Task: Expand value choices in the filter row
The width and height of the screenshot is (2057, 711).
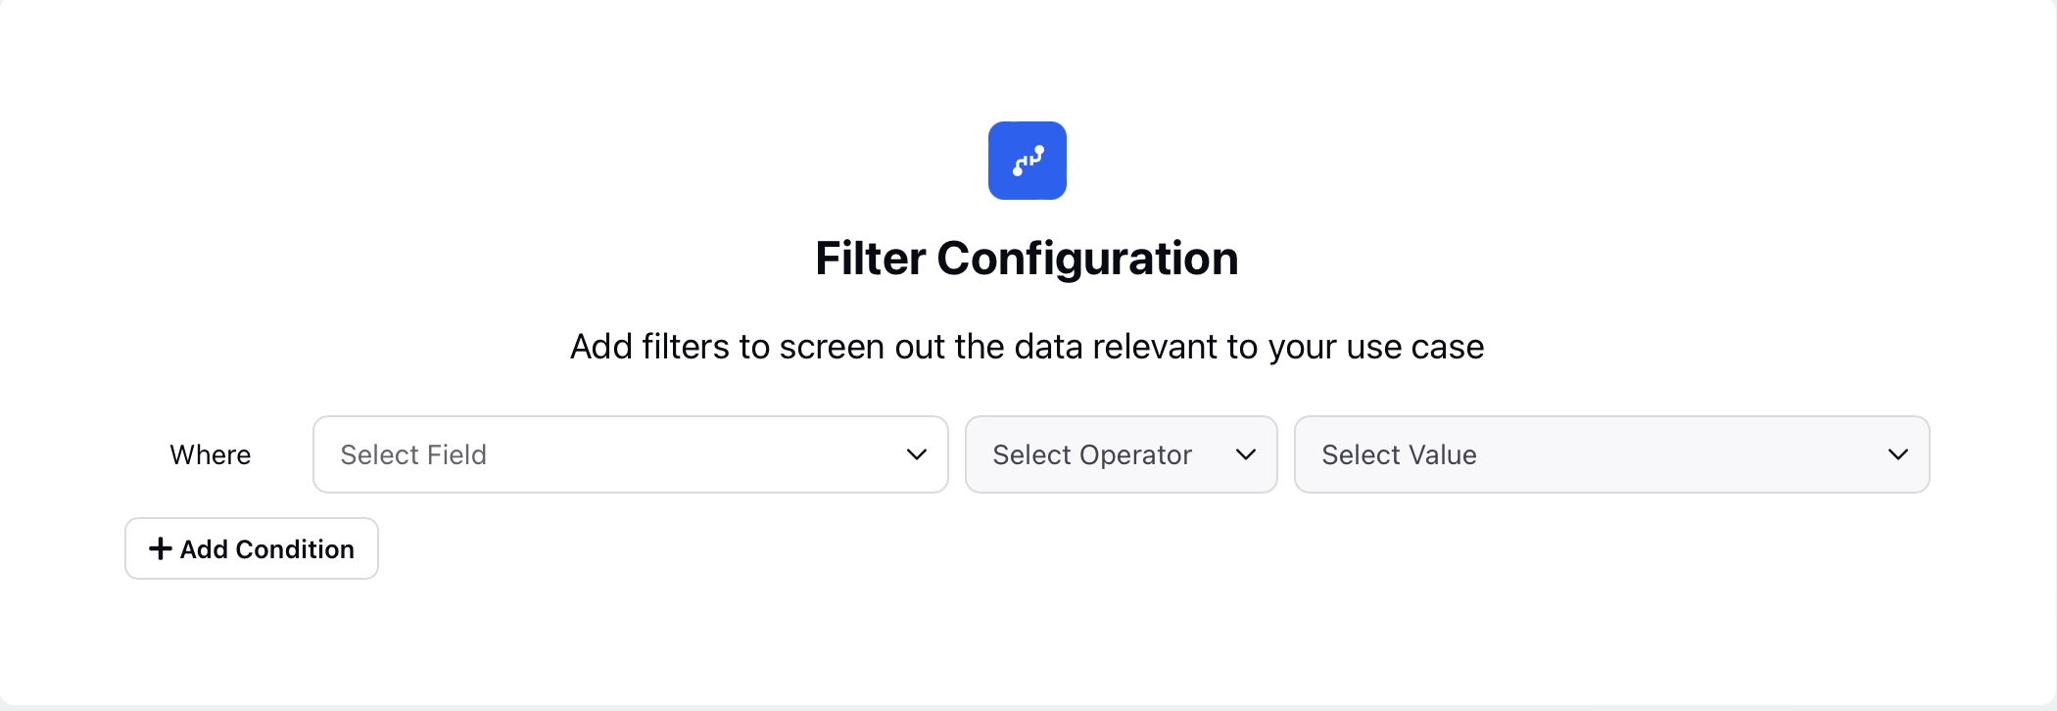Action: [x=1612, y=454]
